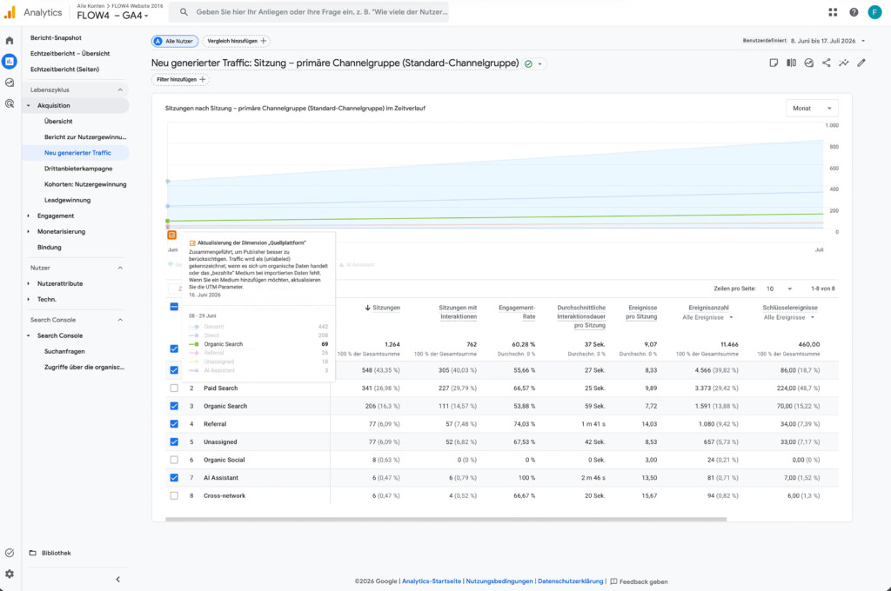Click the compare columns icon
The image size is (891, 591).
pos(791,63)
